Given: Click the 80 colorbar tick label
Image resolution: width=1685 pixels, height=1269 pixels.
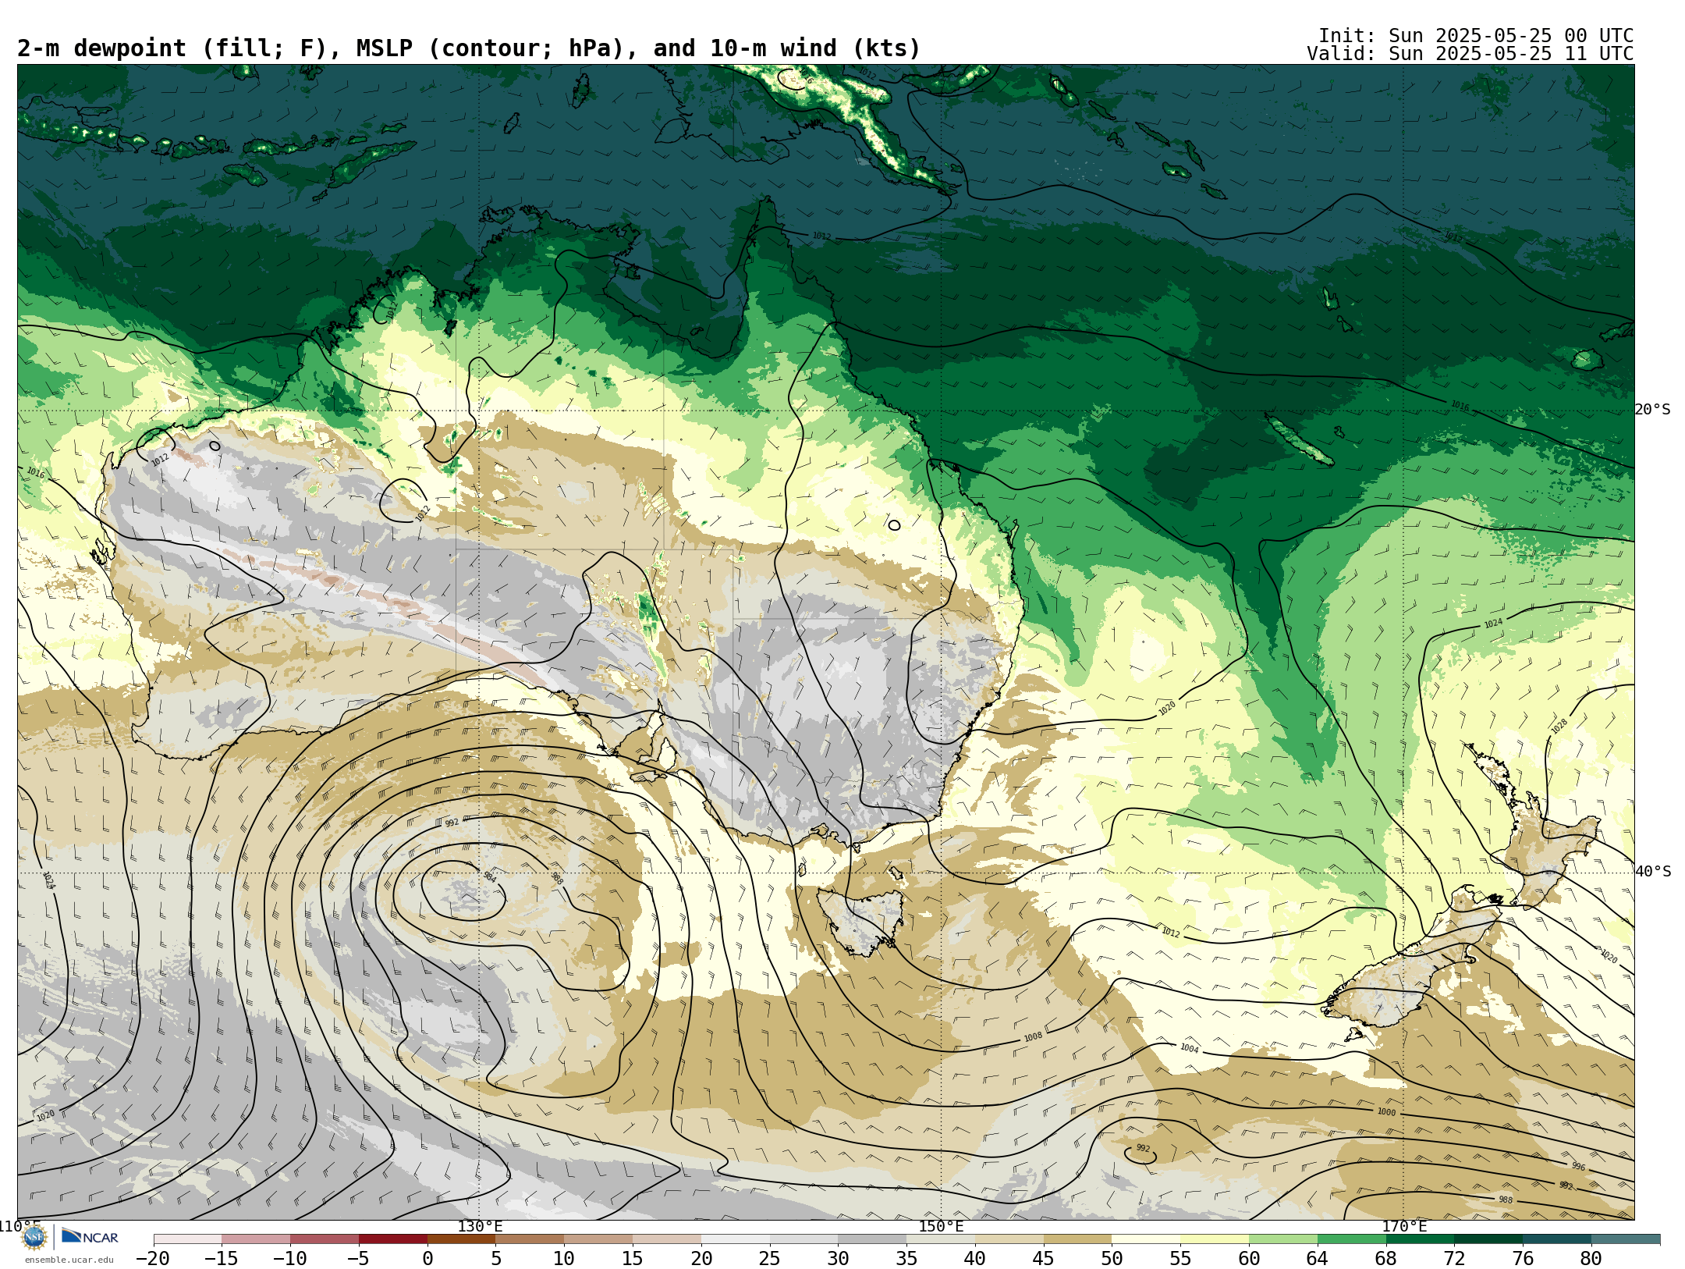Looking at the screenshot, I should (x=1591, y=1258).
